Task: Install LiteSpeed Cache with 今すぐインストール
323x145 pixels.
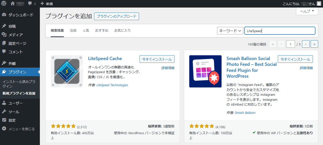Action: [157, 59]
